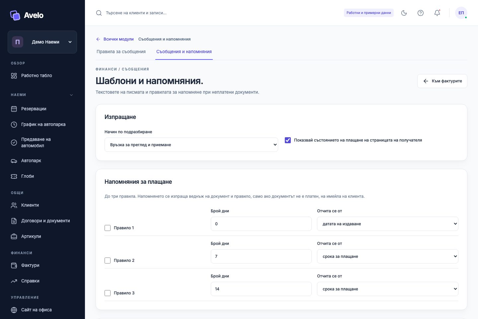Enable the Правило 3 checkbox
The width and height of the screenshot is (478, 319).
tap(108, 293)
